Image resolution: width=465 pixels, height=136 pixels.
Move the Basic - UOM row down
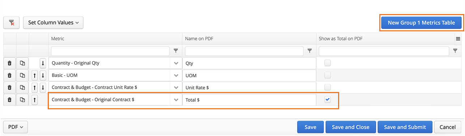click(x=43, y=75)
